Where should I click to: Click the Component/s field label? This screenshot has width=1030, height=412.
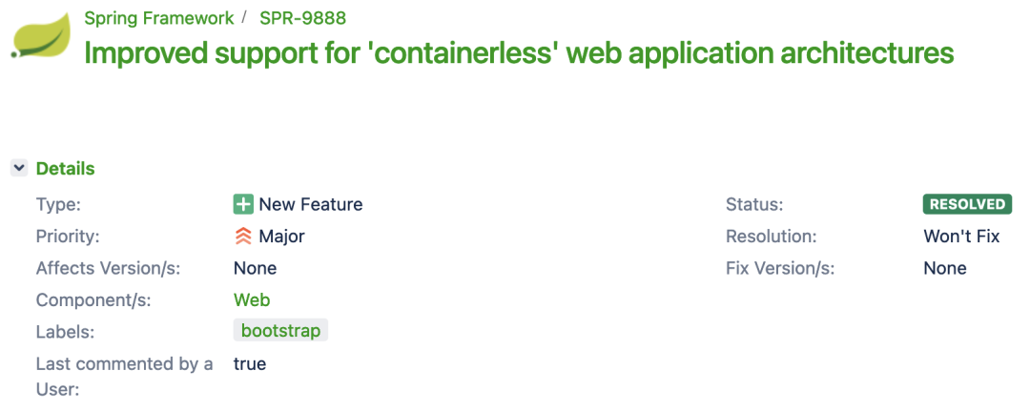[93, 300]
